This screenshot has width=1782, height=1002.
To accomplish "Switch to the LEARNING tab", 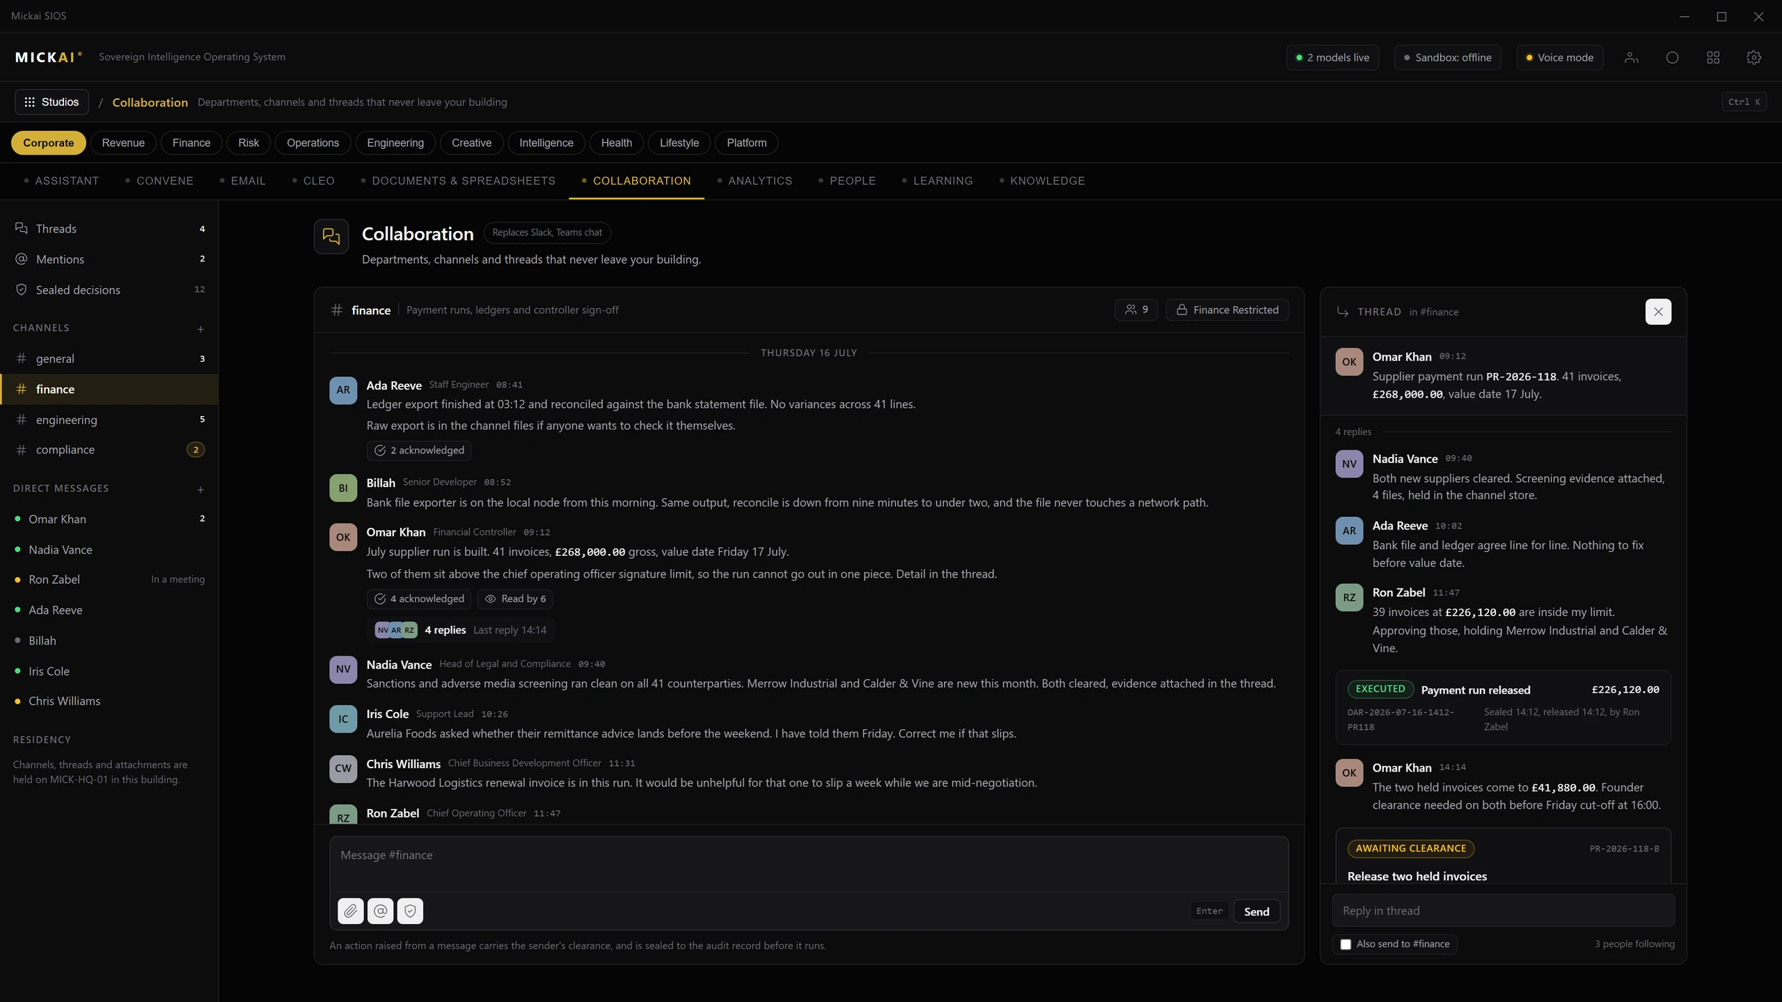I will pos(937,181).
